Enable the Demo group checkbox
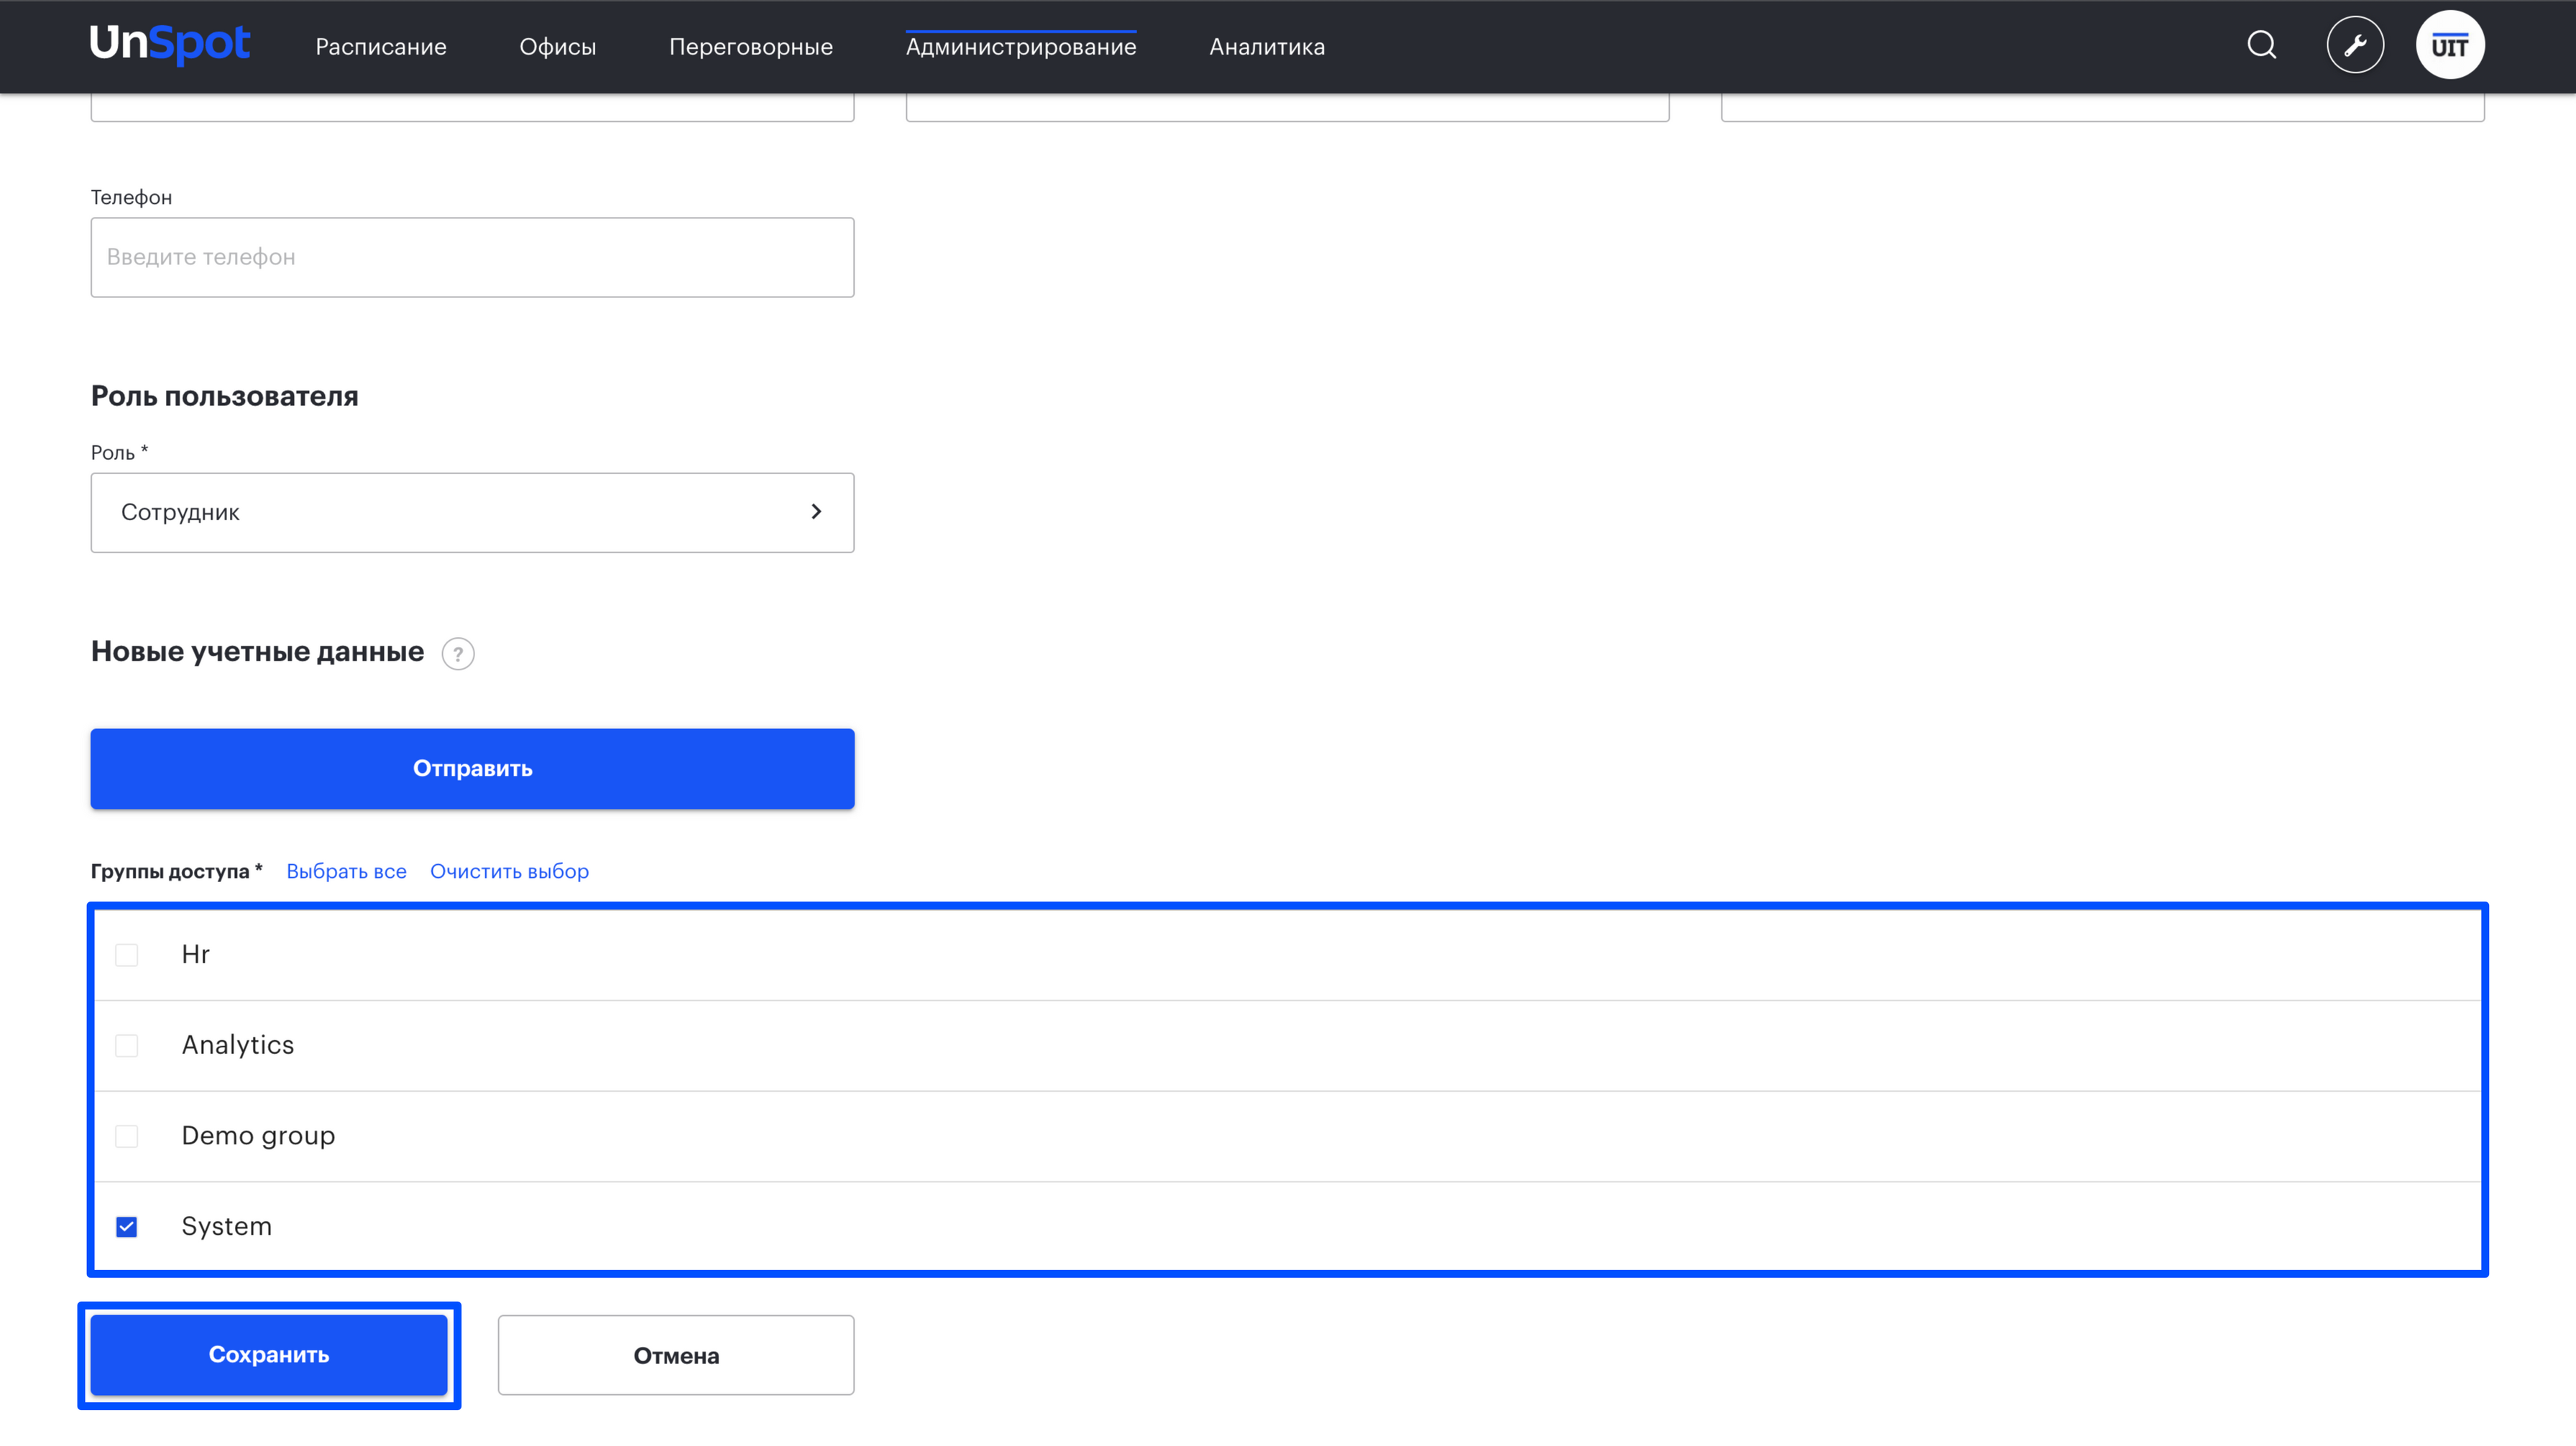 (x=127, y=1136)
